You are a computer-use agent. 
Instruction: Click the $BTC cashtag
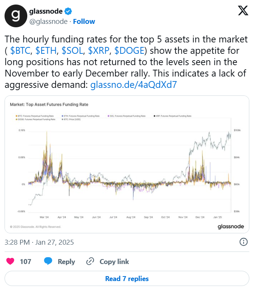click(x=20, y=51)
